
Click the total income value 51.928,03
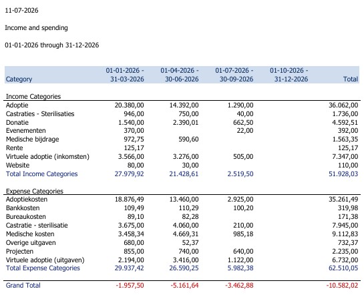(343, 174)
